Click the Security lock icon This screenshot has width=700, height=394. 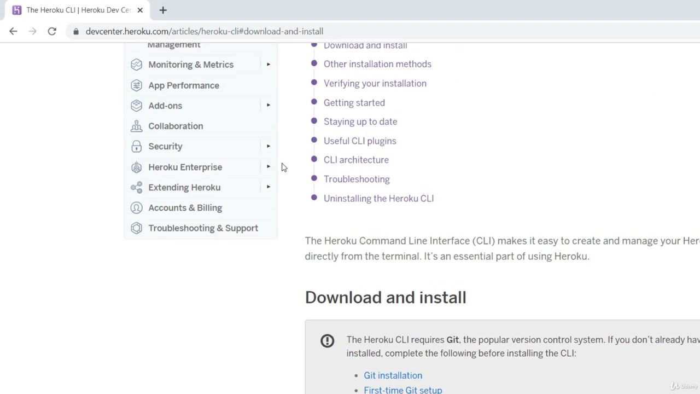[x=136, y=146]
